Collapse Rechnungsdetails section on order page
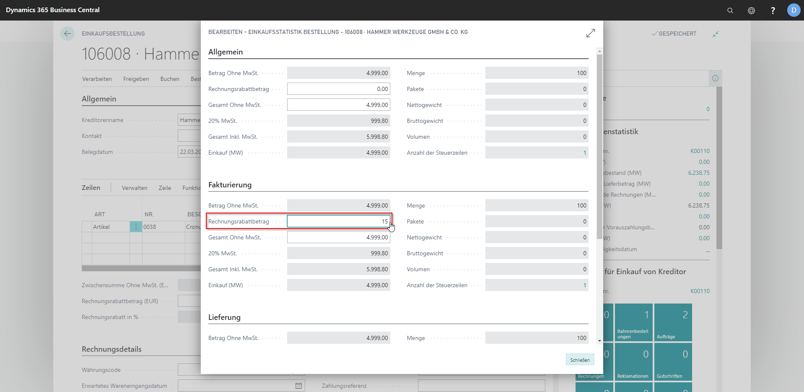Viewport: 804px width, 392px height. tap(112, 349)
